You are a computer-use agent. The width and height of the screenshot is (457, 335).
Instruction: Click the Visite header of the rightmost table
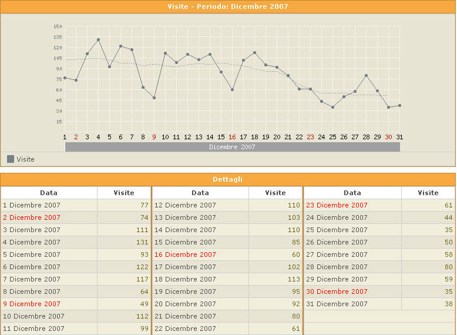click(x=428, y=193)
